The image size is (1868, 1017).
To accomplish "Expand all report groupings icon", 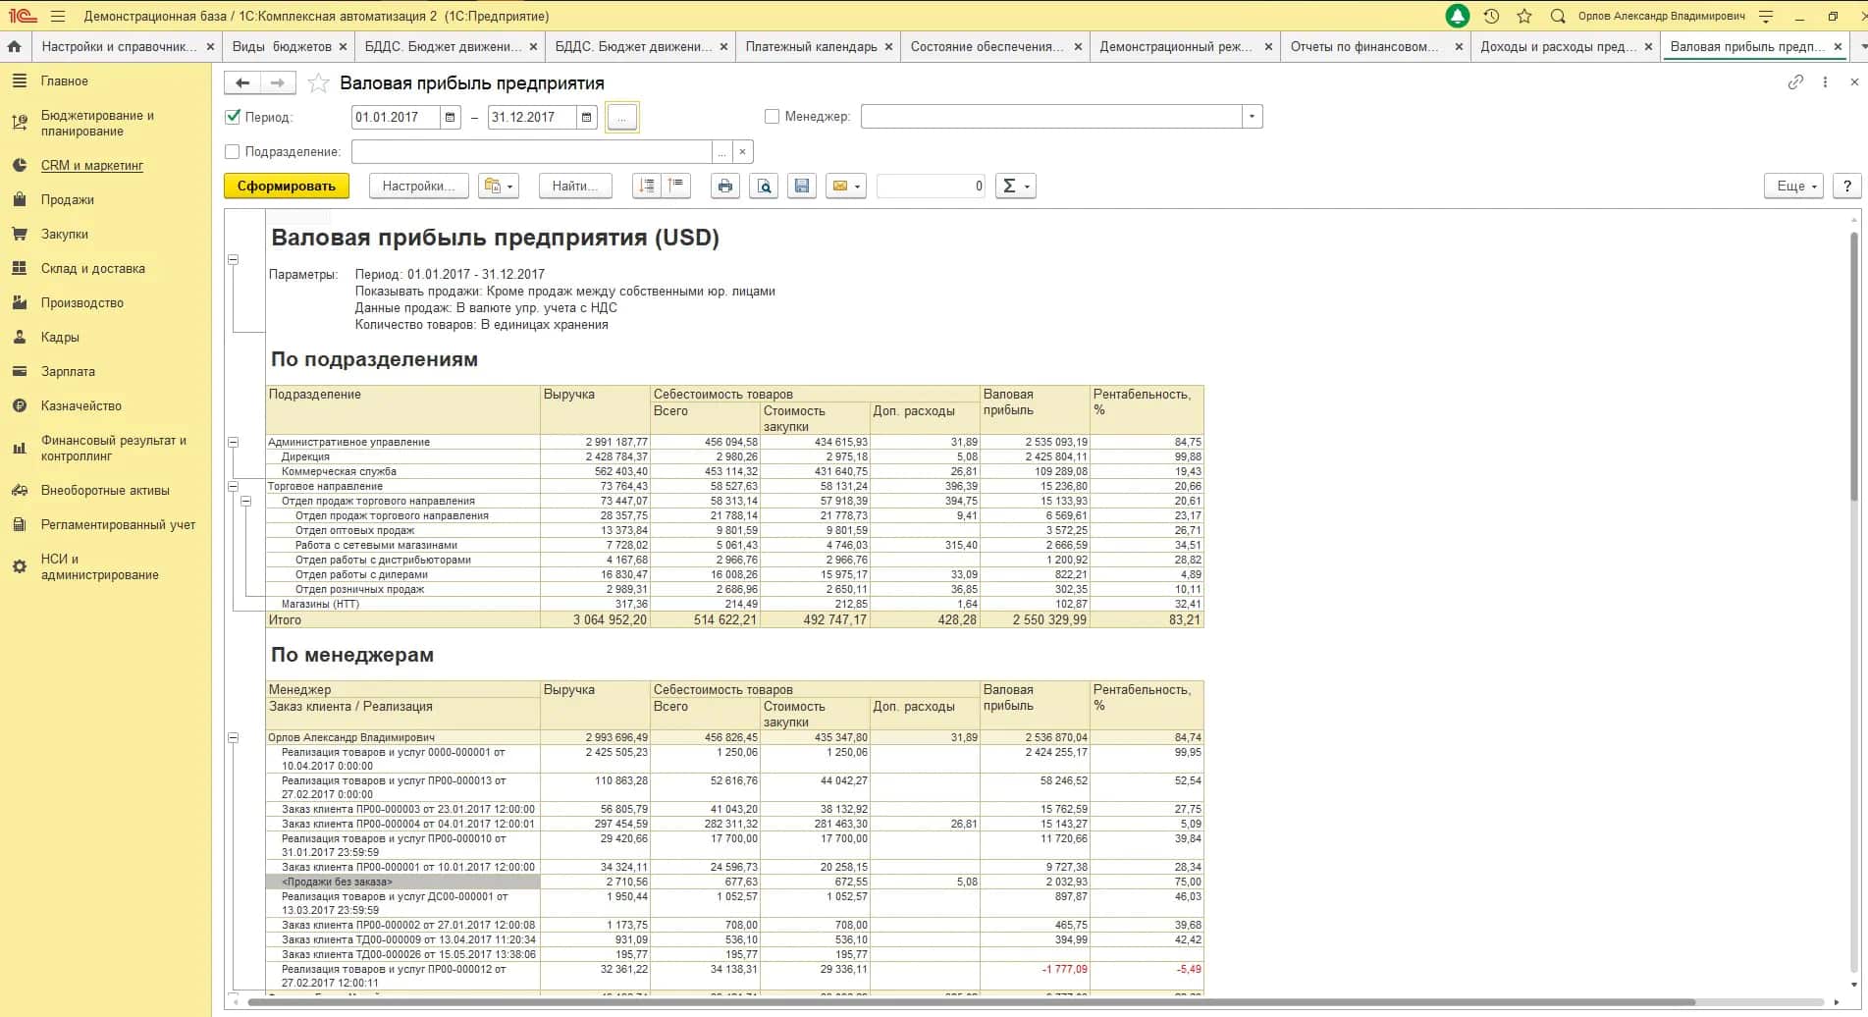I will [x=676, y=186].
